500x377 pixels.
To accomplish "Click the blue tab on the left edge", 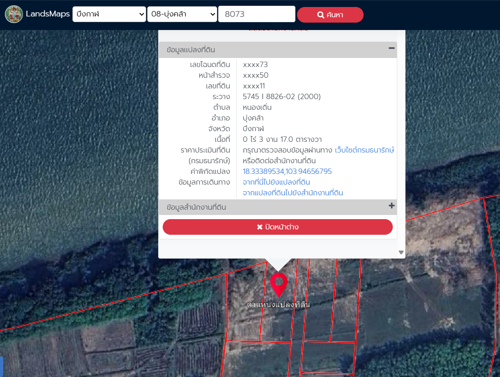I will tap(1, 367).
